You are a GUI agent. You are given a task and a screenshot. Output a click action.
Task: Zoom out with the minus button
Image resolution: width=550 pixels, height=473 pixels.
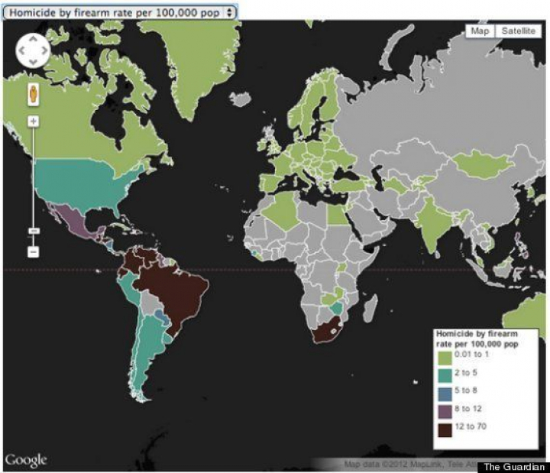pyautogui.click(x=33, y=251)
